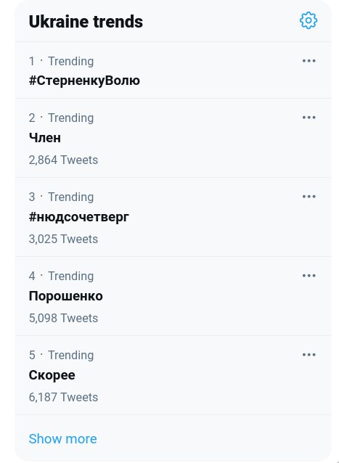
Task: Select the '1 · Trending' label row
Action: pyautogui.click(x=62, y=62)
